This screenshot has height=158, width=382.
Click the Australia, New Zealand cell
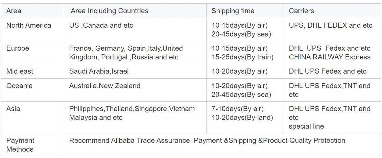(104, 86)
